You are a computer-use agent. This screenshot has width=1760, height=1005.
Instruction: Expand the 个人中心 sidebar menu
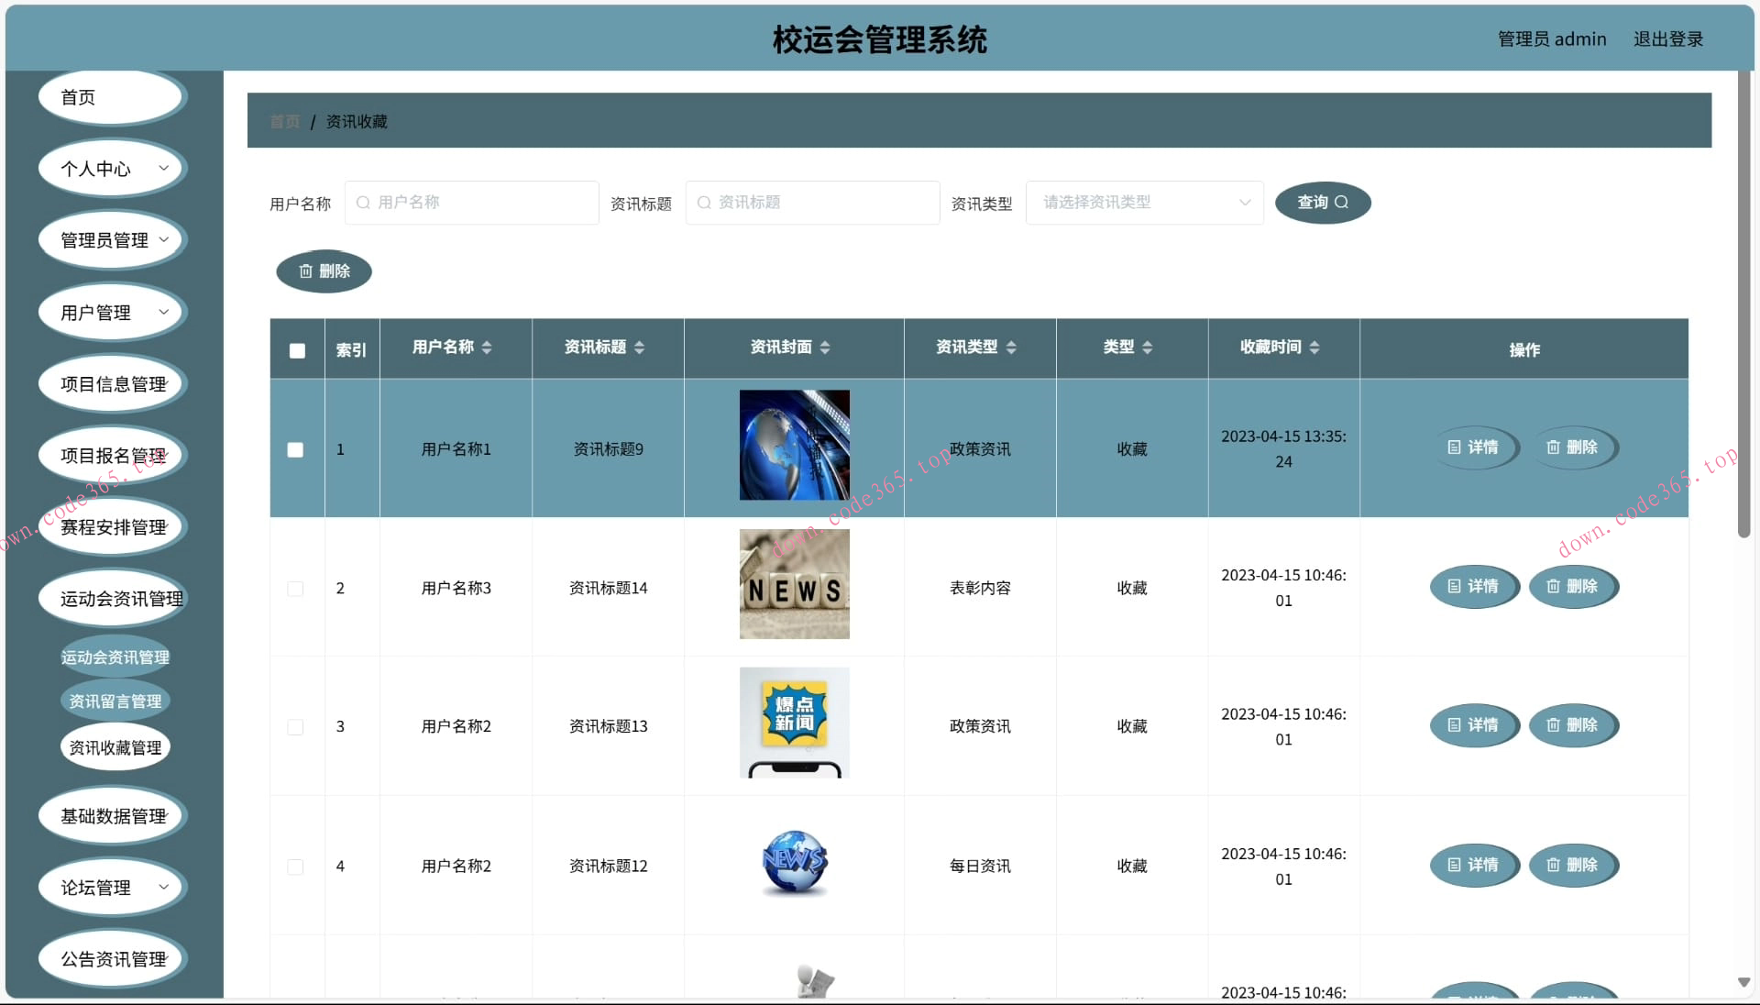112,168
